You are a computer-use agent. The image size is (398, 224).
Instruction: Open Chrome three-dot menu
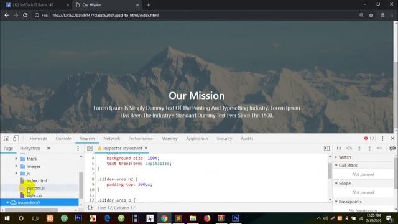392,15
